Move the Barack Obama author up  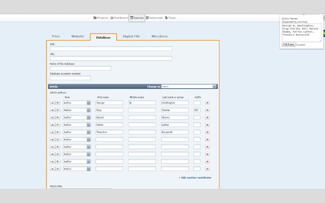click(52, 117)
